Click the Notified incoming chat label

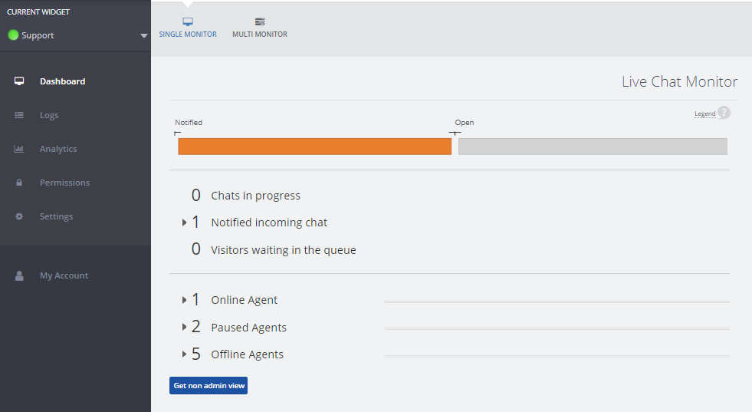pos(269,222)
